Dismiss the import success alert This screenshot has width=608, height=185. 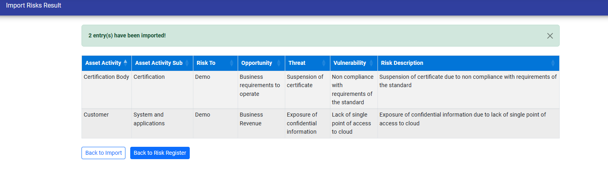[550, 36]
